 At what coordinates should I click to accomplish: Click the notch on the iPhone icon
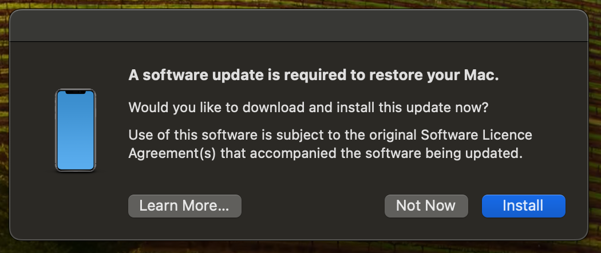coord(75,92)
